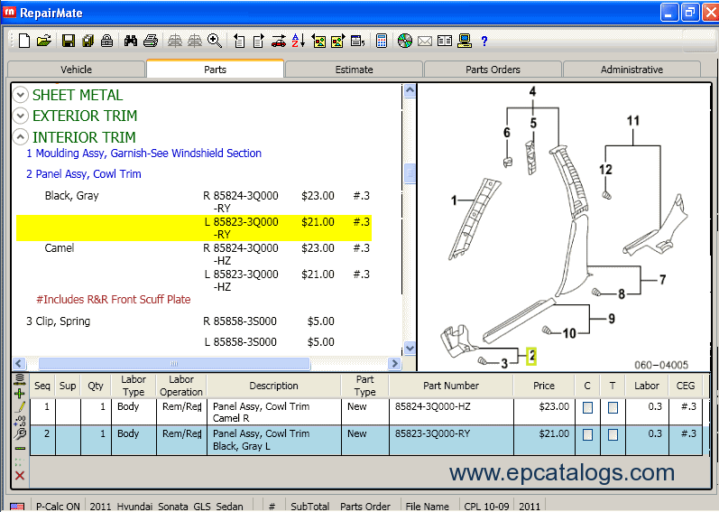Click the CD disc icon

(405, 41)
